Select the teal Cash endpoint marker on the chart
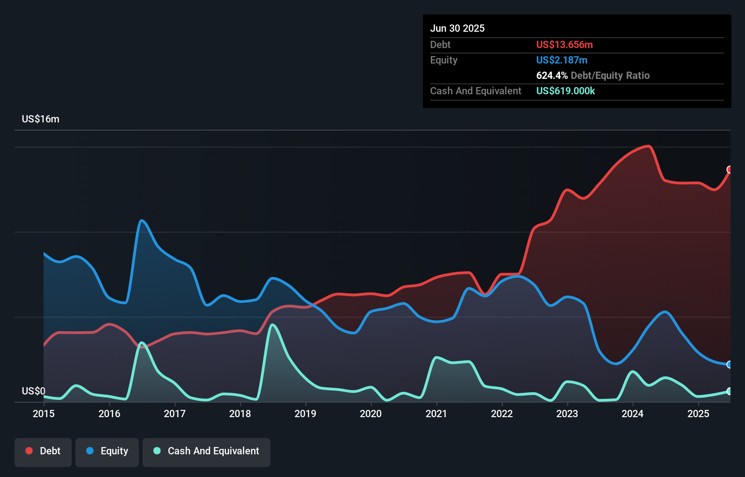This screenshot has height=477, width=745. [730, 391]
